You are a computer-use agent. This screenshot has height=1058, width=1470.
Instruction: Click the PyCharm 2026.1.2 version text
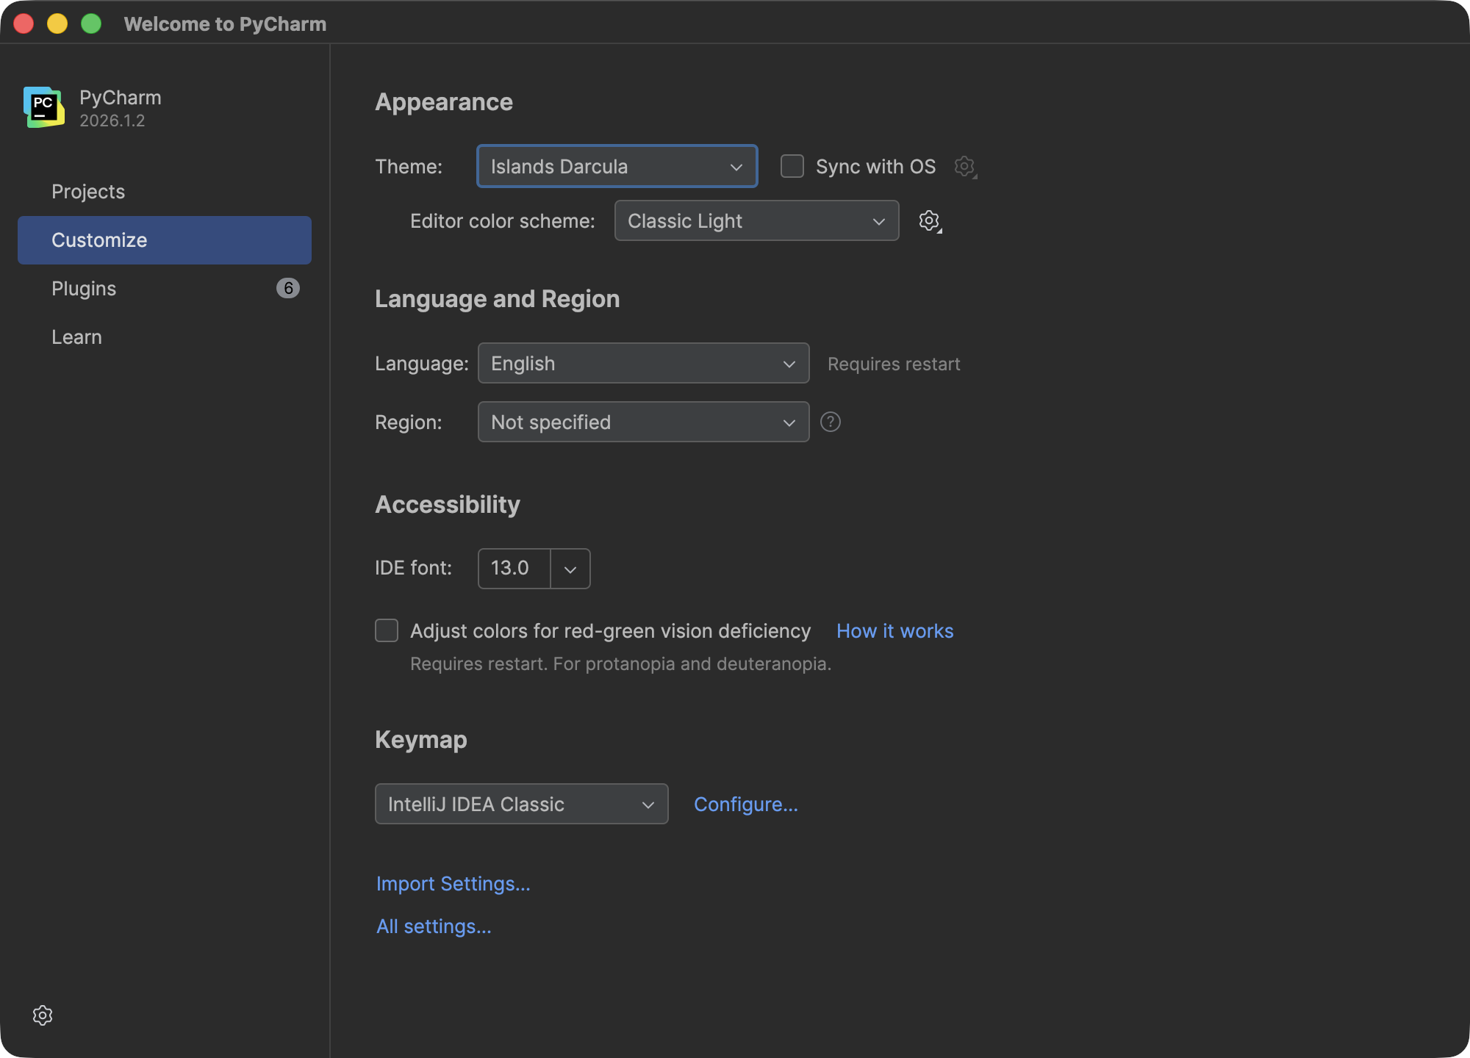click(x=112, y=121)
